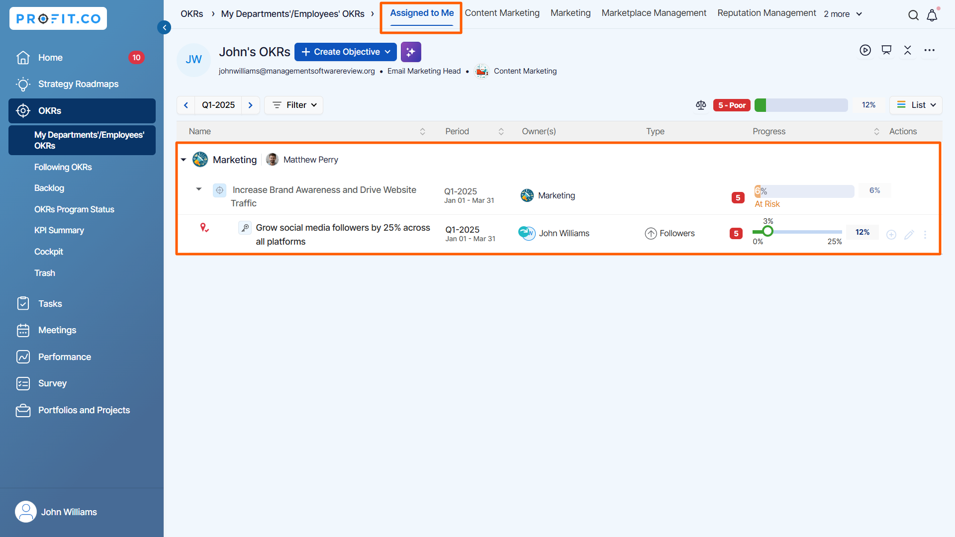This screenshot has height=537, width=955.
Task: Open the List view dropdown
Action: coord(916,105)
